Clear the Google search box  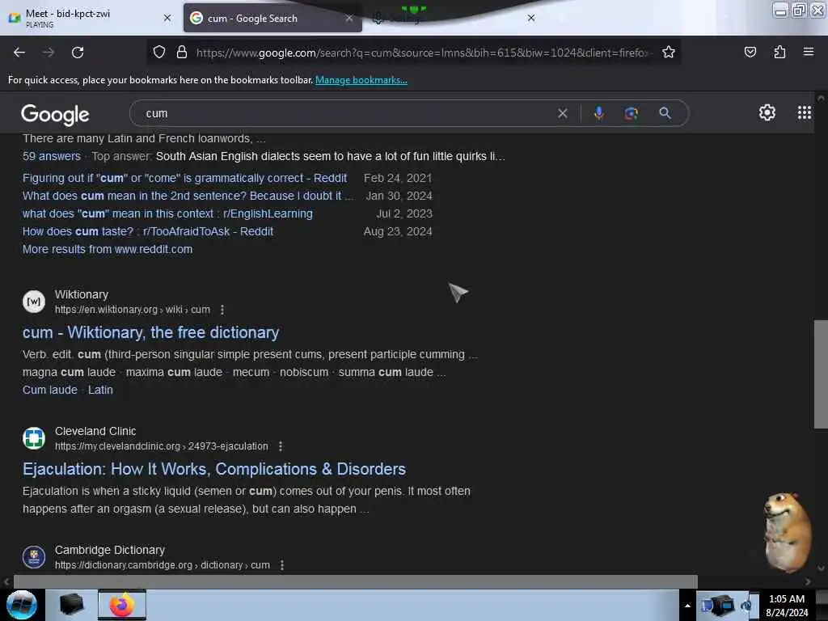pyautogui.click(x=563, y=113)
